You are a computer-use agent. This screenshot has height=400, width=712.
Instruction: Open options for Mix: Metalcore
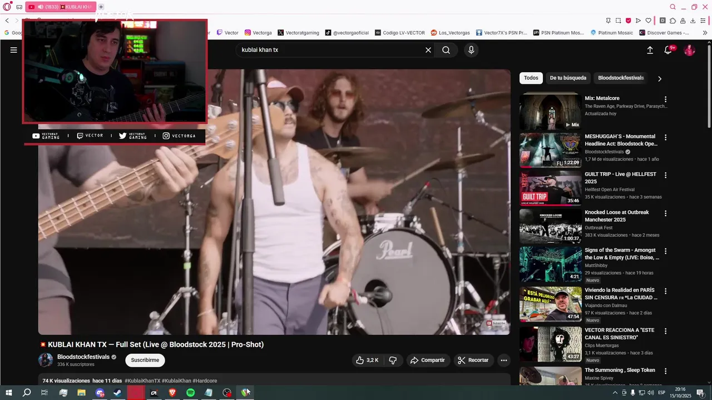tap(665, 99)
